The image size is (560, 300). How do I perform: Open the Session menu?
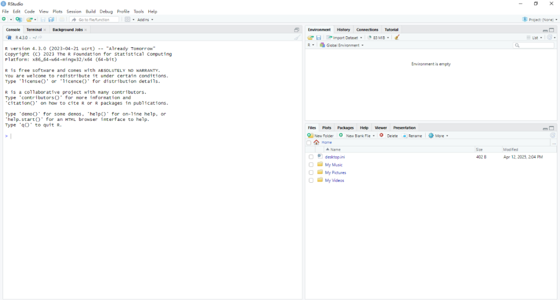[74, 11]
